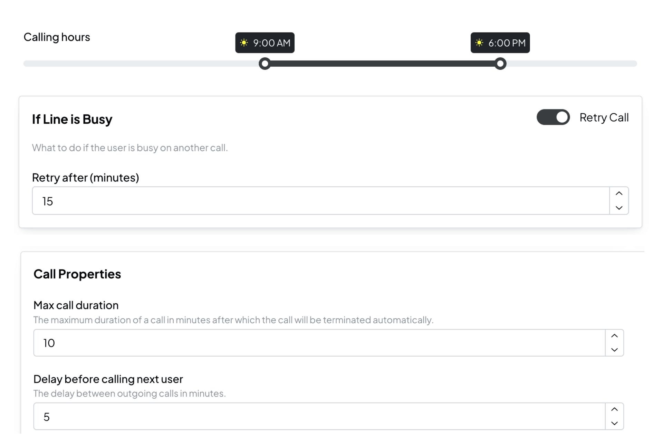Toggle the Retry Call switch off

pos(553,117)
